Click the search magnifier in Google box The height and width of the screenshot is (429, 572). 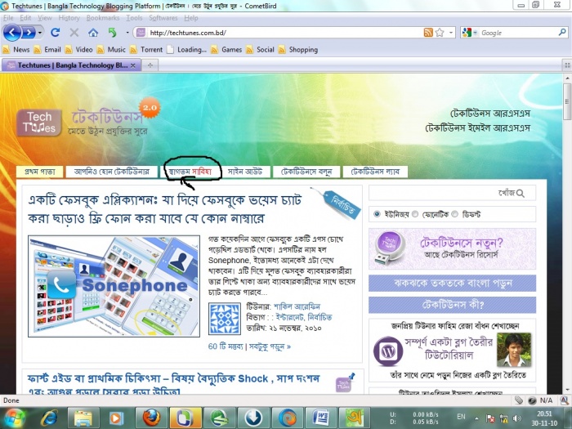(562, 33)
